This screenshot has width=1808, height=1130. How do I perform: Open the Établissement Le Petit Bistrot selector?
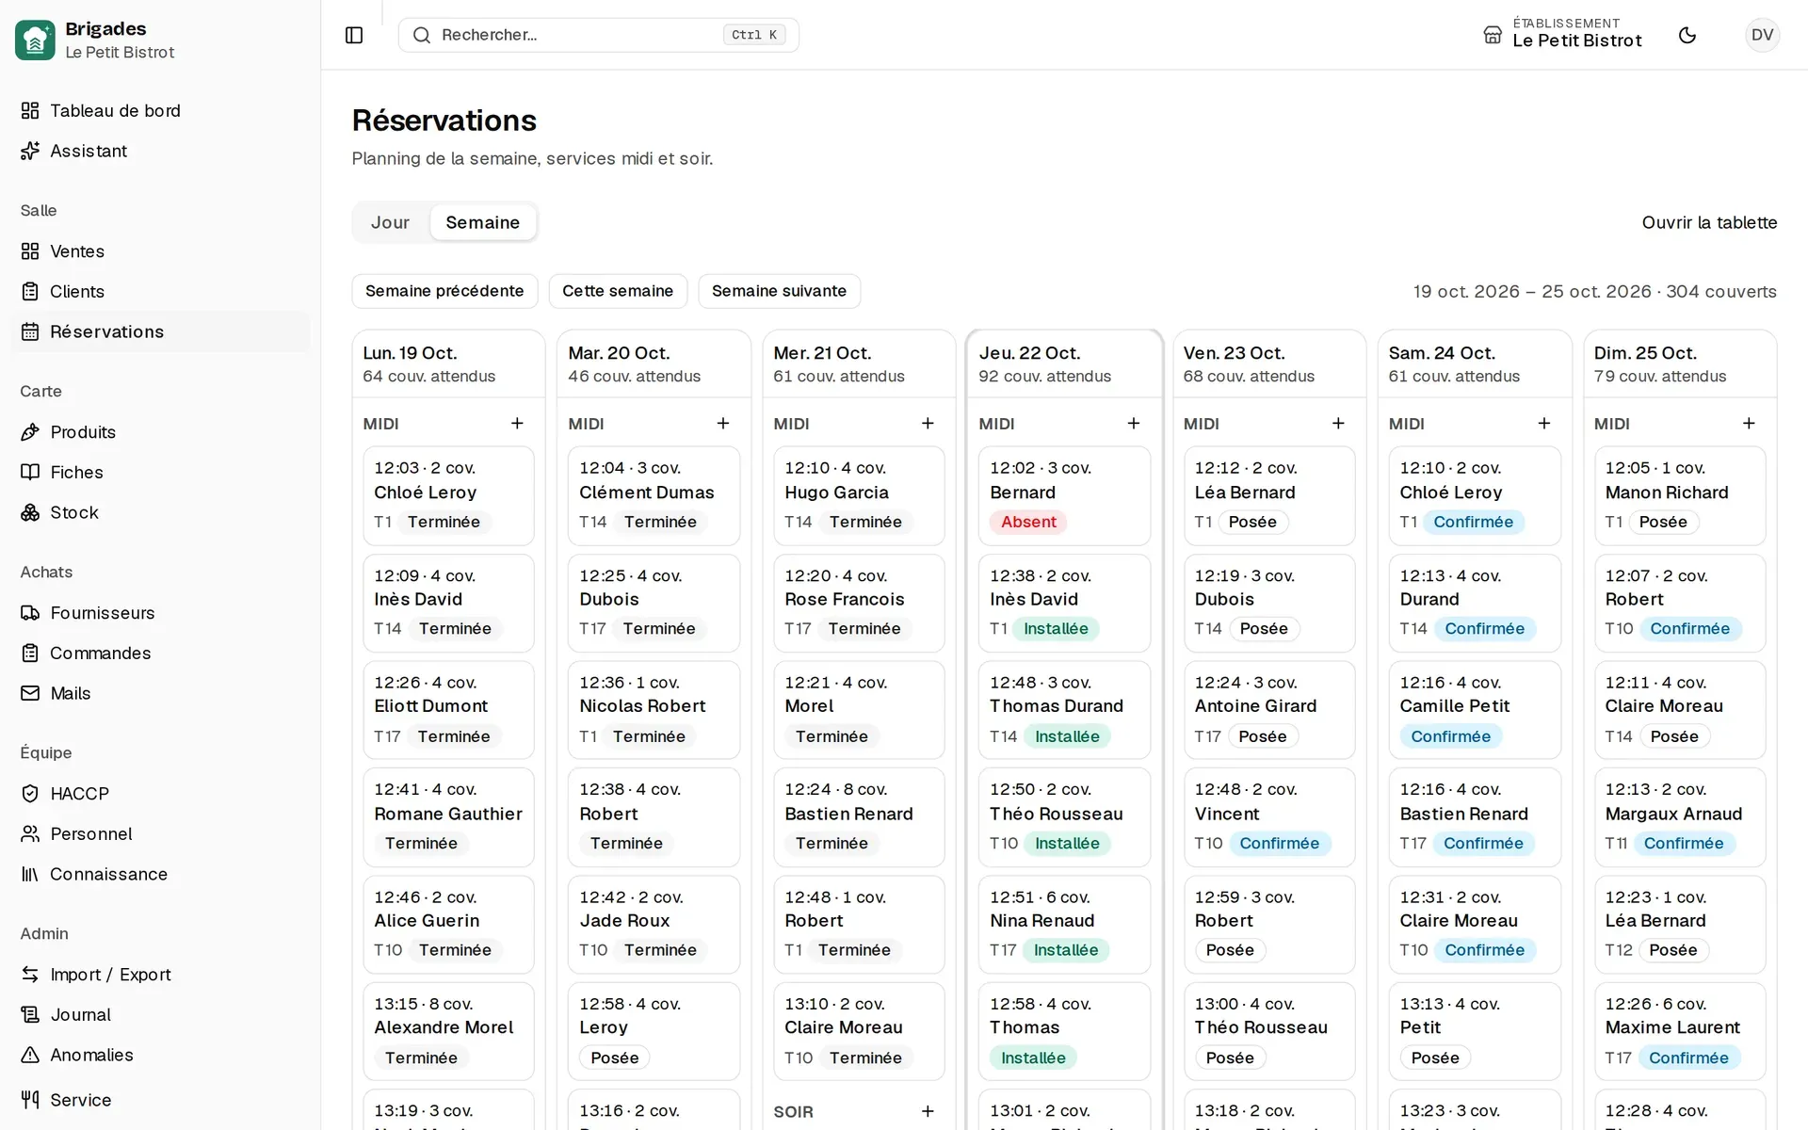pos(1562,35)
